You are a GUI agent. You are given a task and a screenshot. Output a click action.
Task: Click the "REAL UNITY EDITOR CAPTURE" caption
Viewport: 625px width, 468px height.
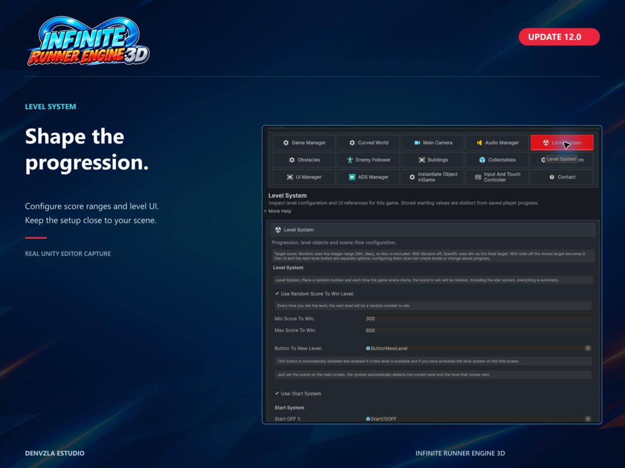68,253
